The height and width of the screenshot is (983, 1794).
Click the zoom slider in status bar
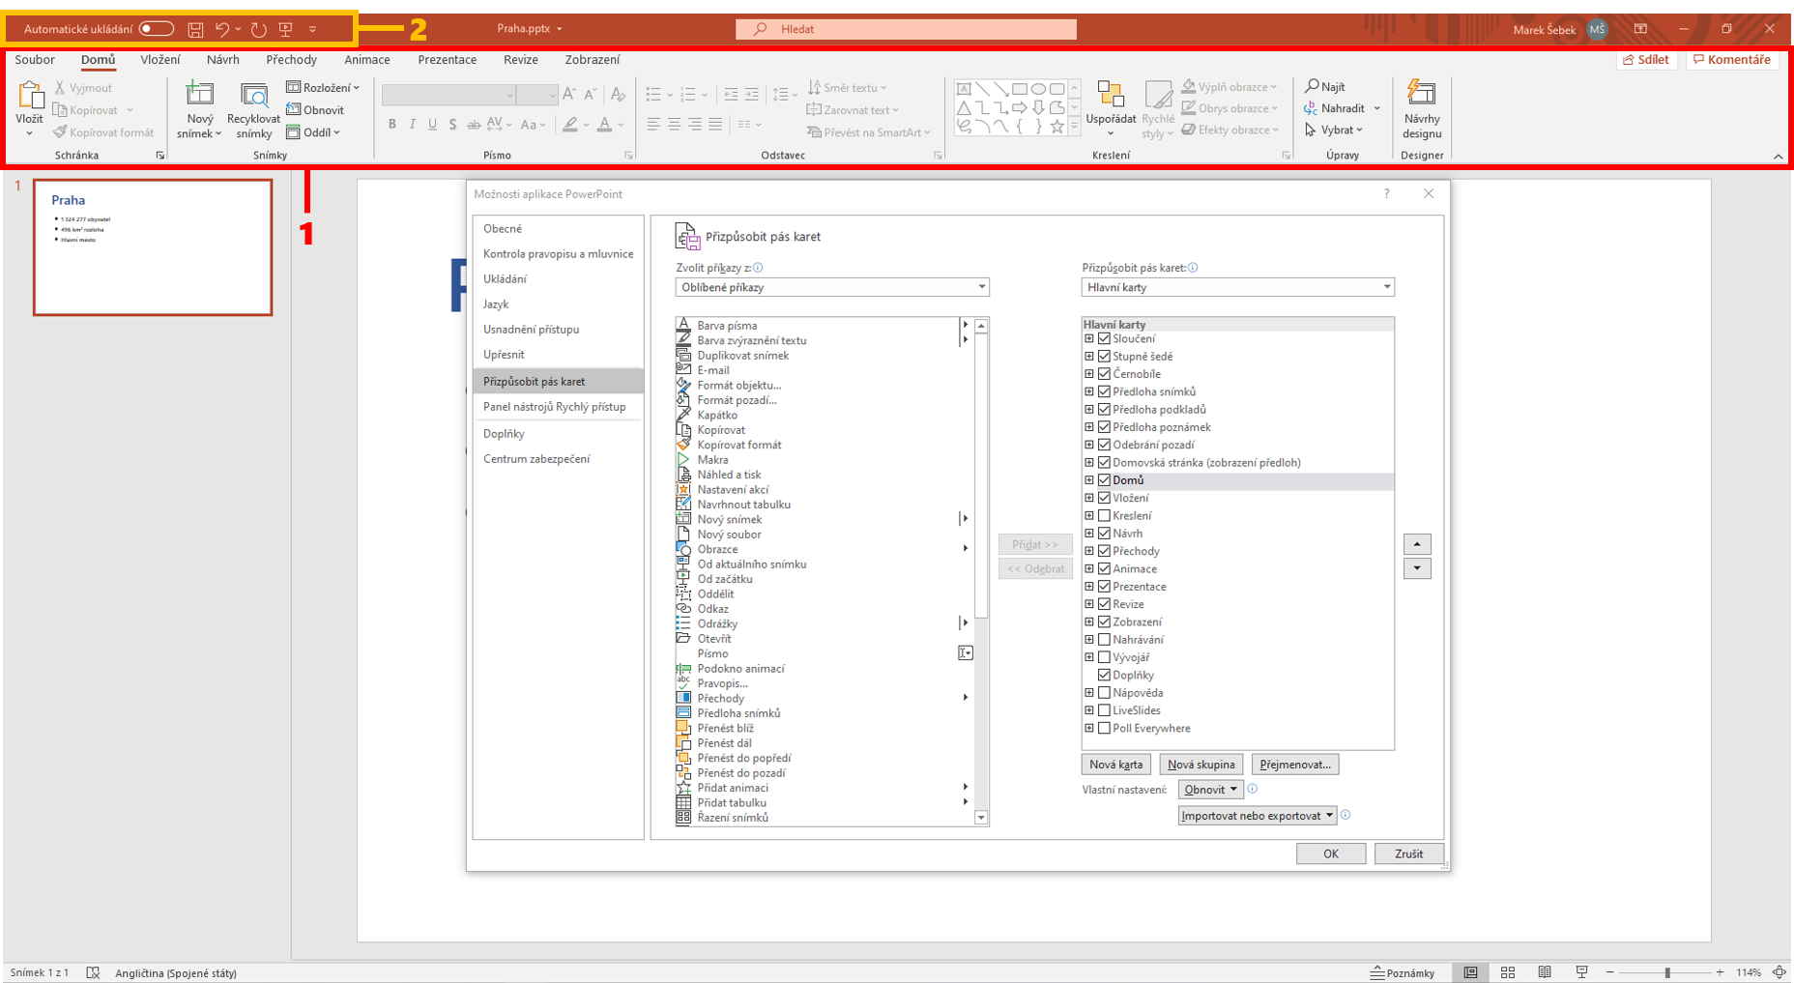tap(1666, 972)
